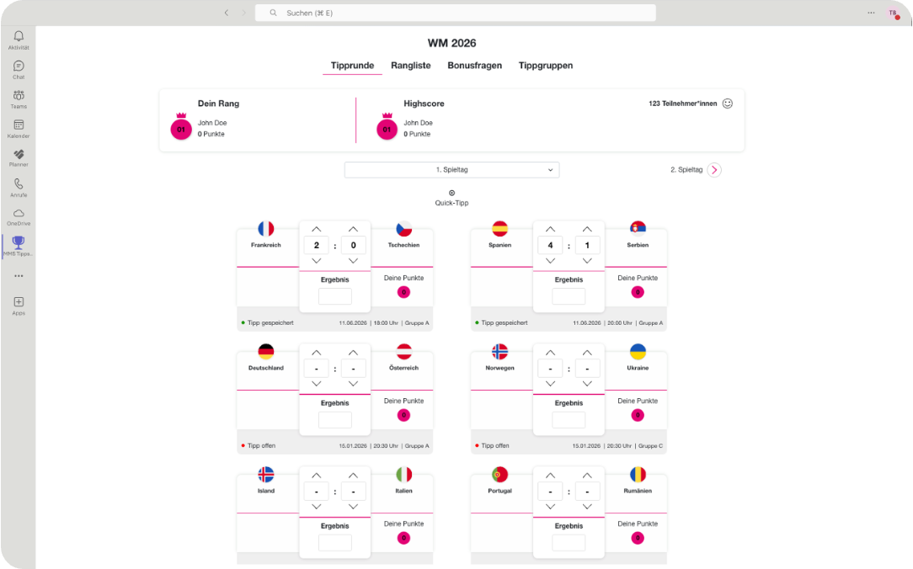Open Chat in the sidebar
The image size is (913, 569).
click(19, 66)
